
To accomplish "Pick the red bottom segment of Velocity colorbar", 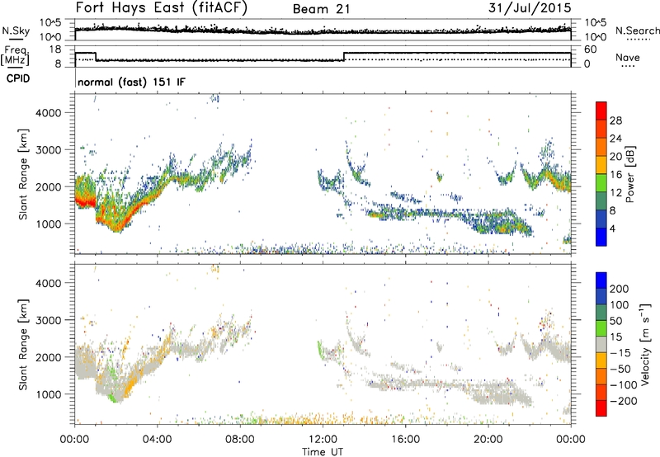I will coord(601,408).
